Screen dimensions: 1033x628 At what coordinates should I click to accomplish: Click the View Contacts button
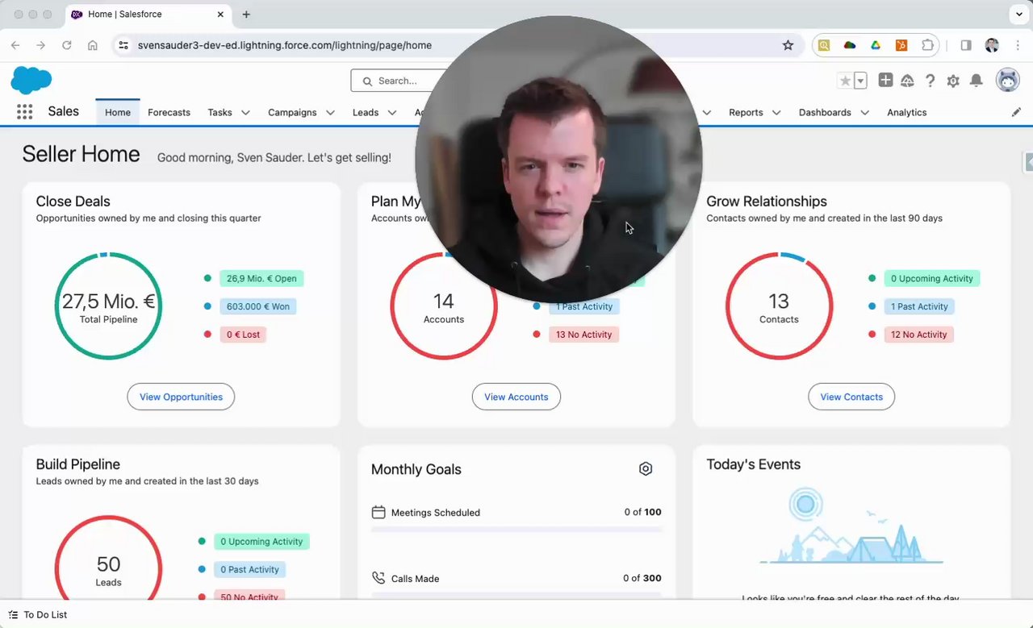point(851,397)
